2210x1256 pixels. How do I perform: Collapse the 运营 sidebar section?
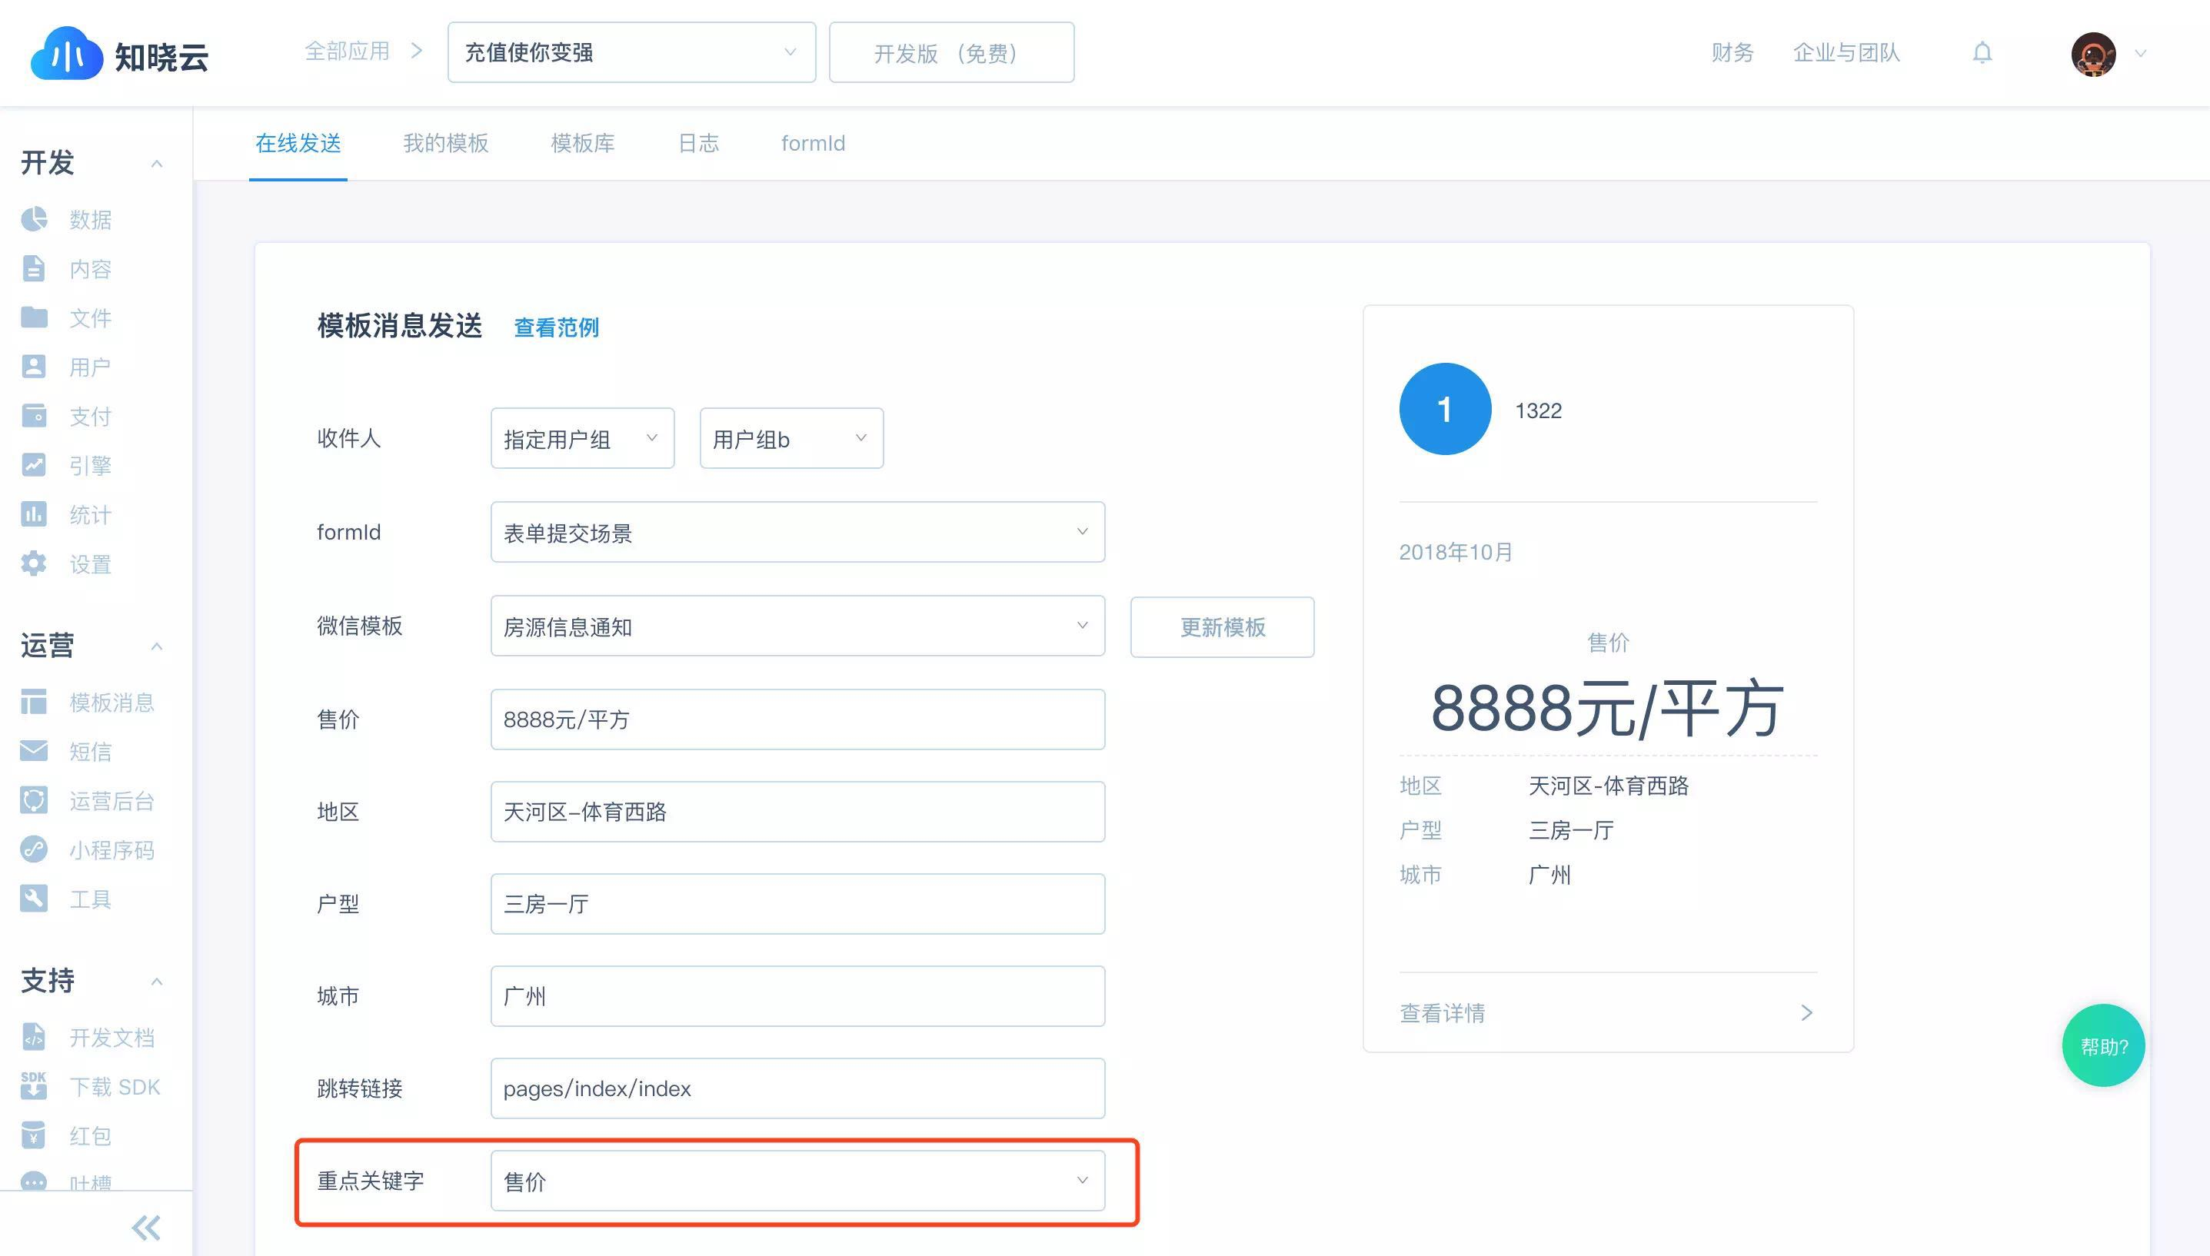tap(156, 646)
